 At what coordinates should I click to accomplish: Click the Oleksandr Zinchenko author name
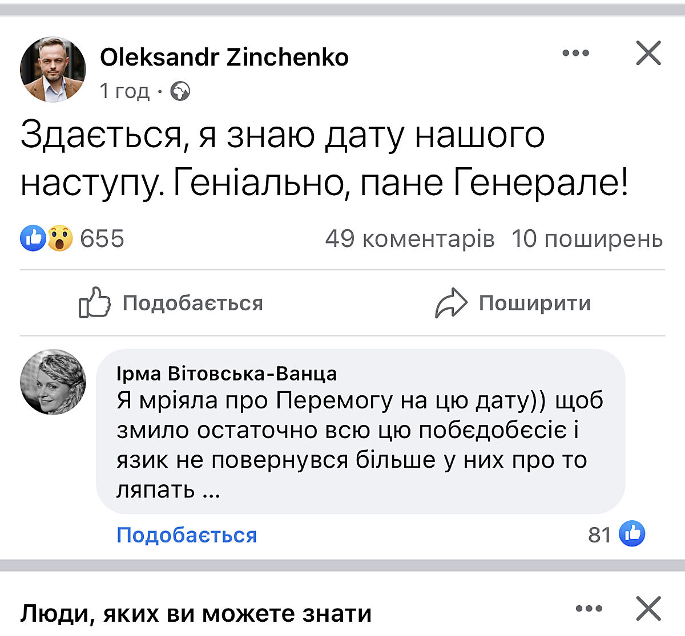point(224,57)
